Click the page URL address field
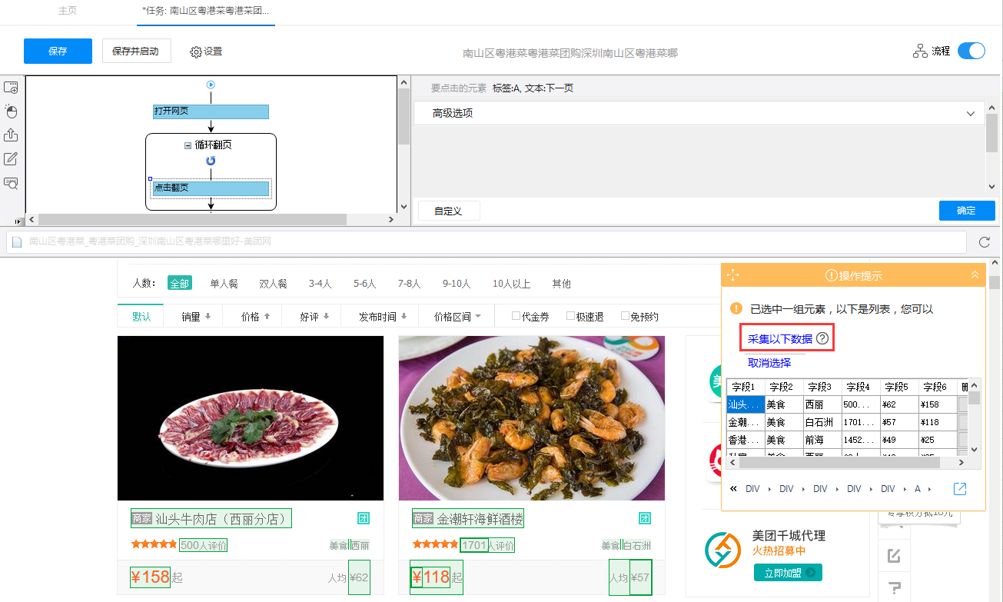 (x=486, y=241)
